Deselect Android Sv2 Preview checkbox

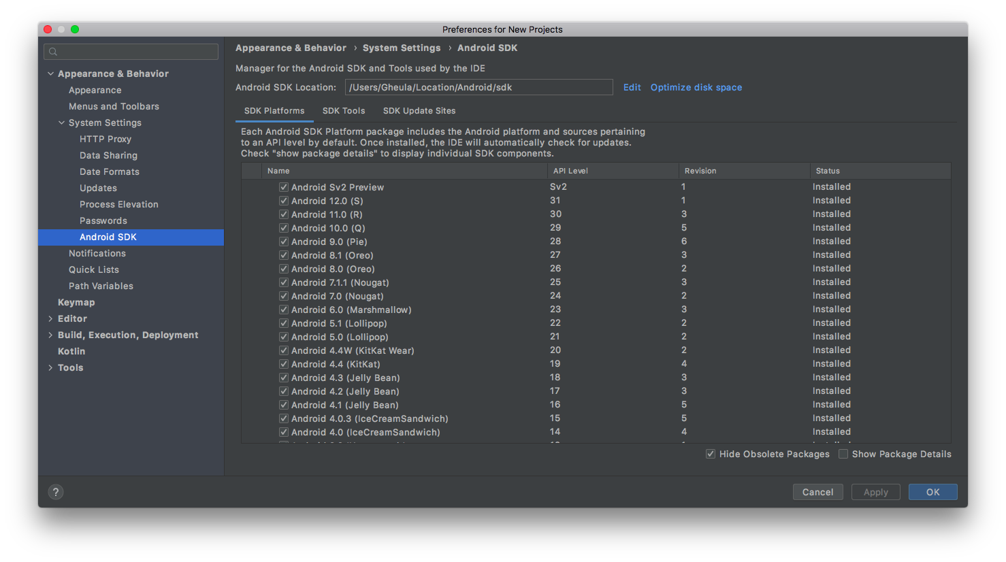[x=284, y=187]
